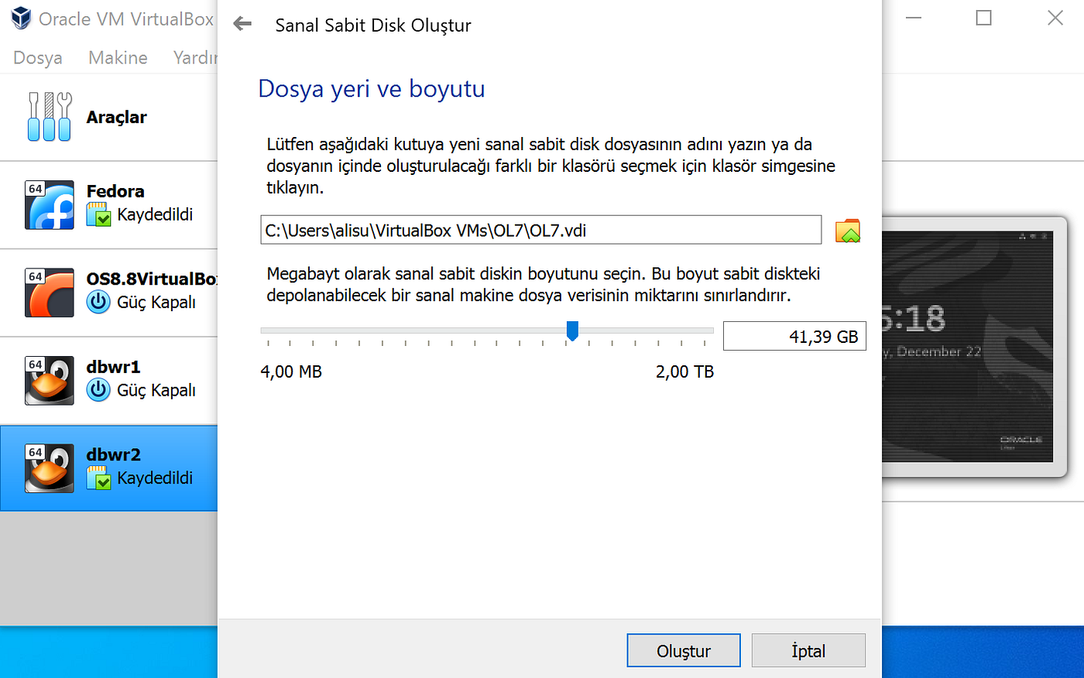1084x678 pixels.
Task: Click the Kaydedildi status under dbwr2
Action: coord(155,478)
